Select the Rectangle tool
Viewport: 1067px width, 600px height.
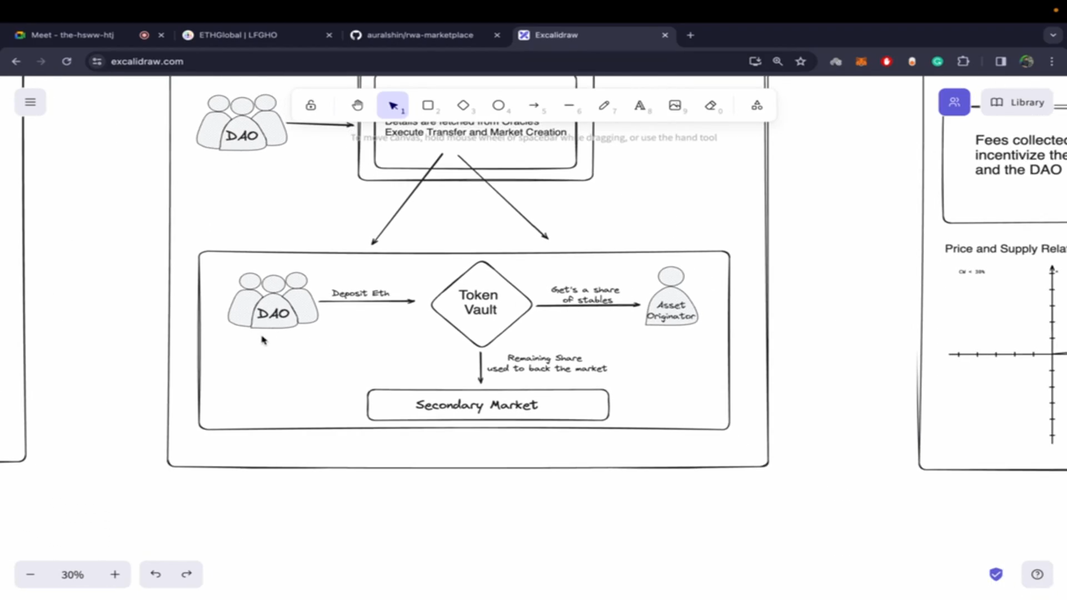click(x=428, y=105)
